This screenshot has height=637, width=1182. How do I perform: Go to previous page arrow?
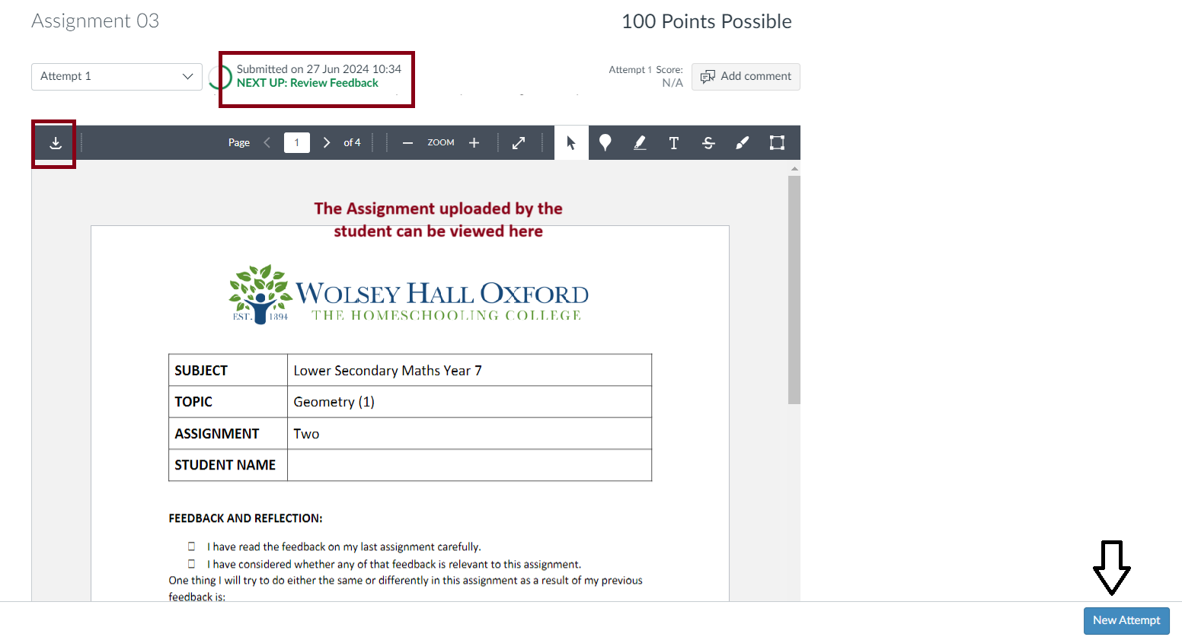click(267, 142)
